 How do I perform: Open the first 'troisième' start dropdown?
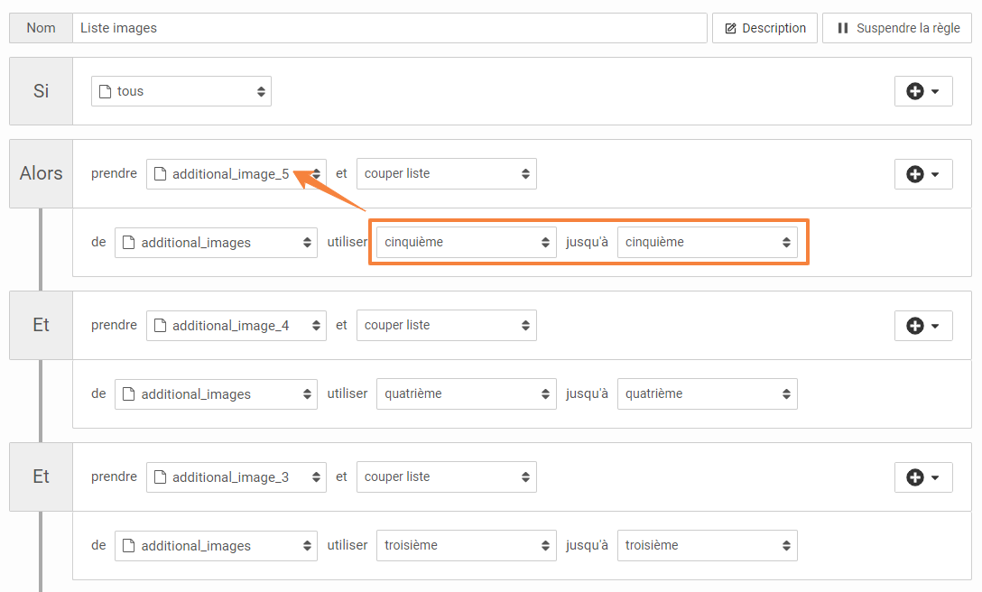466,545
